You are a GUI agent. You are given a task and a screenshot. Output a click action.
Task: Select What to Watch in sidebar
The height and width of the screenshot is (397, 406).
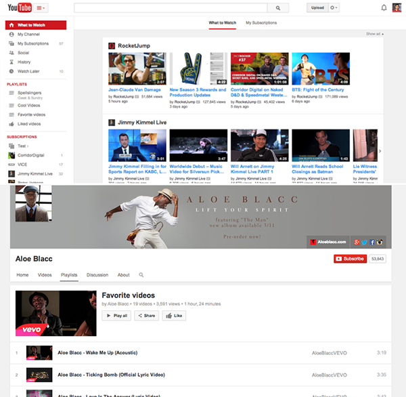click(36, 25)
